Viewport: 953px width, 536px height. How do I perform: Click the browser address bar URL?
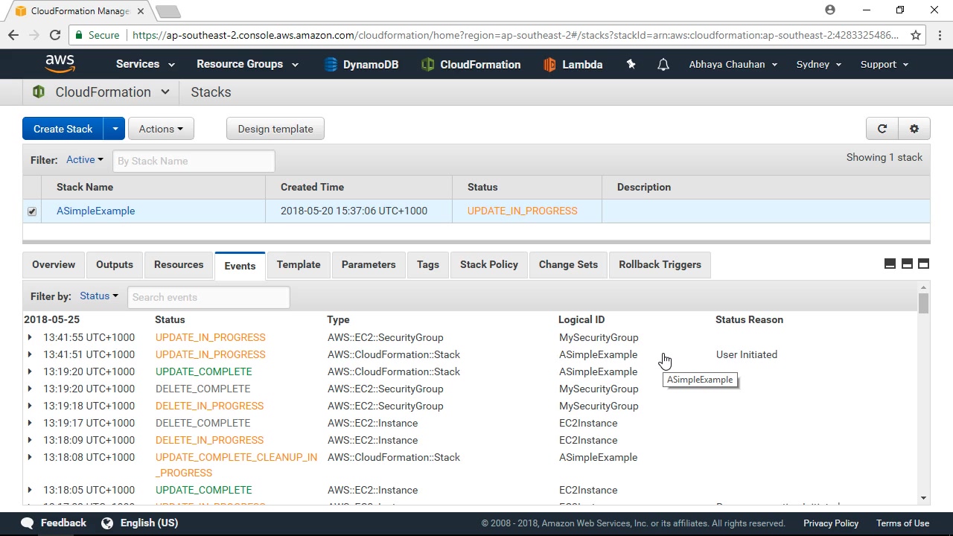(x=516, y=35)
